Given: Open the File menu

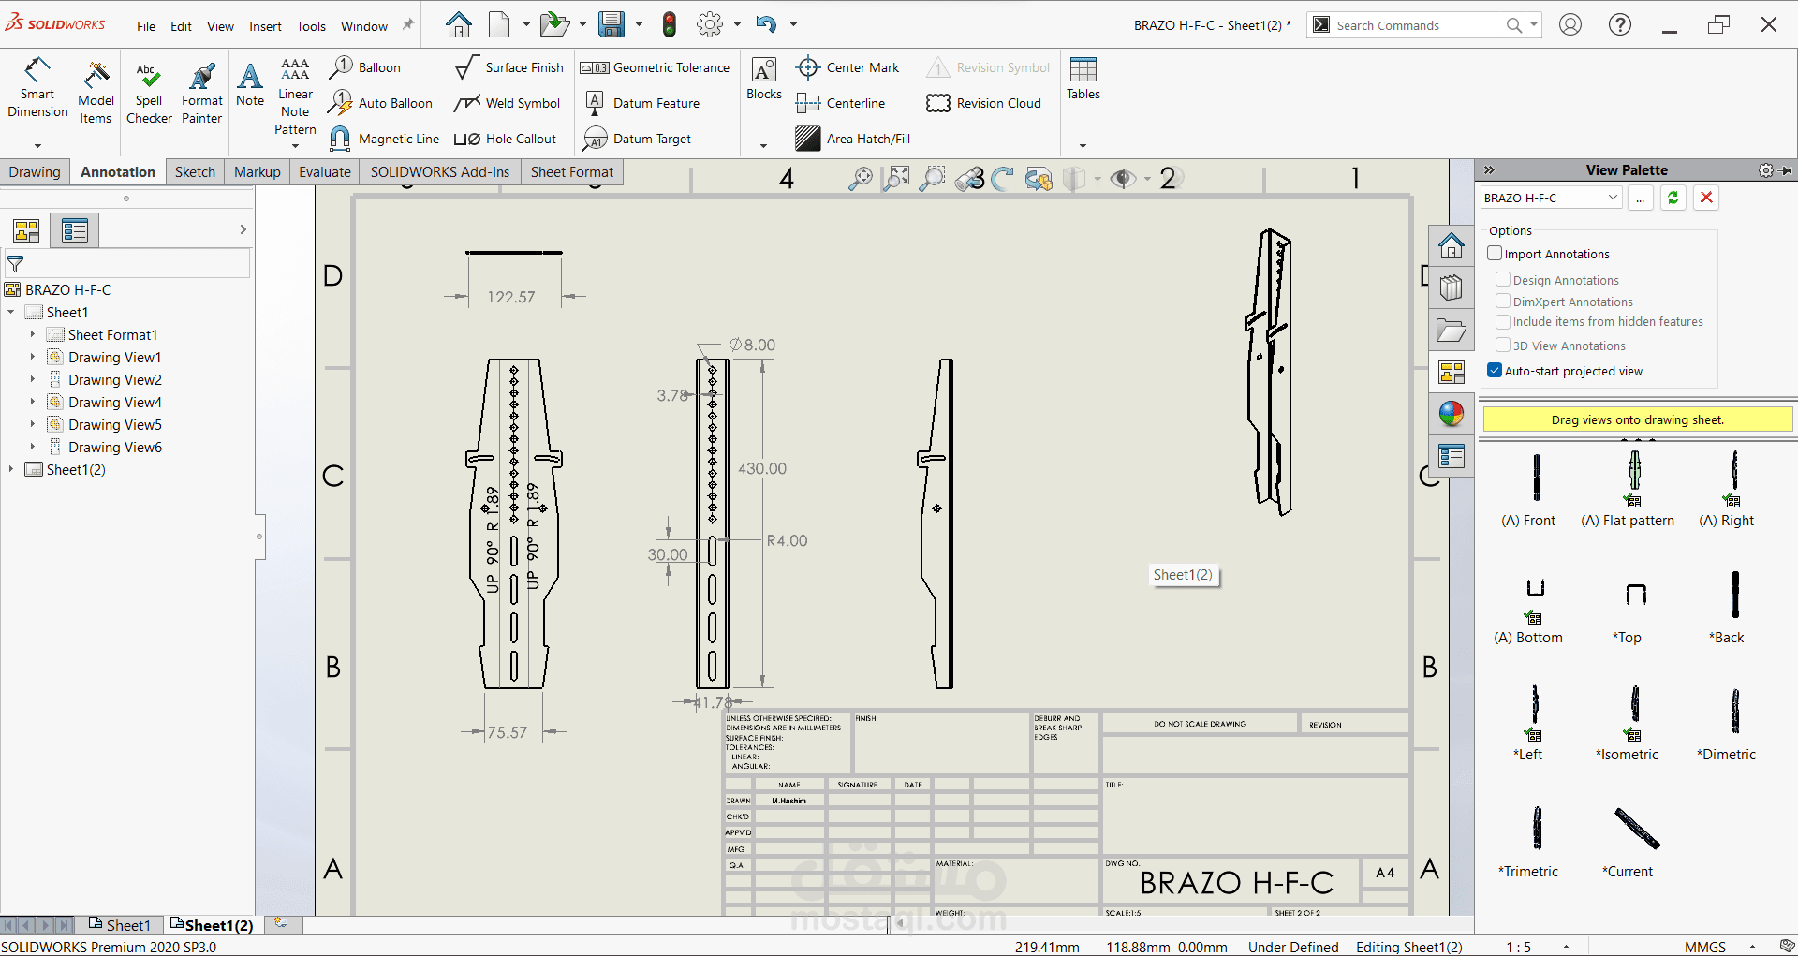Looking at the screenshot, I should coord(146,26).
